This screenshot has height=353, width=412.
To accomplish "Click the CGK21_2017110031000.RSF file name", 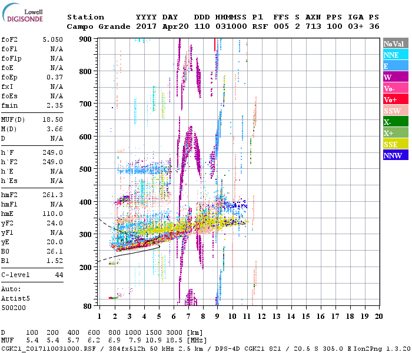I will [x=49, y=348].
